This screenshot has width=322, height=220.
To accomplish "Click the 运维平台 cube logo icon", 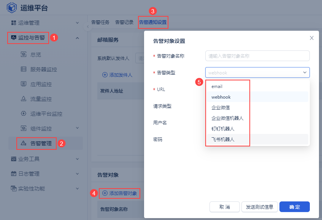I will [11, 8].
